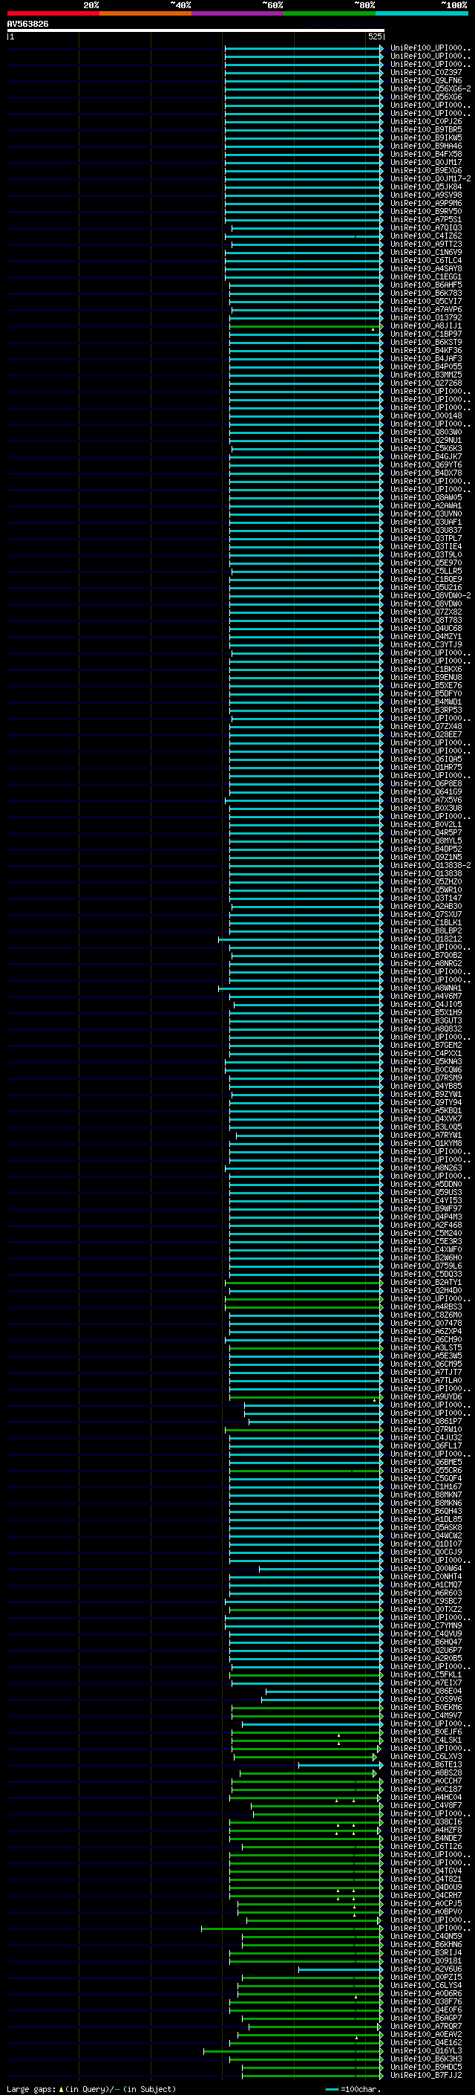Screen dimensions: 475x2095
Task: Select the UniRef100_A9UYD6 label
Action: (426, 1396)
